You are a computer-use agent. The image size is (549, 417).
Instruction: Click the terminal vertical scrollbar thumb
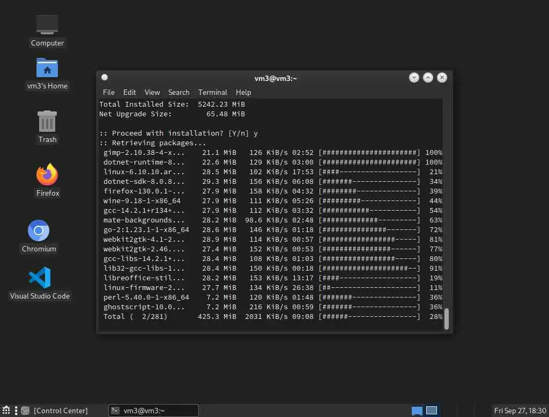447,318
